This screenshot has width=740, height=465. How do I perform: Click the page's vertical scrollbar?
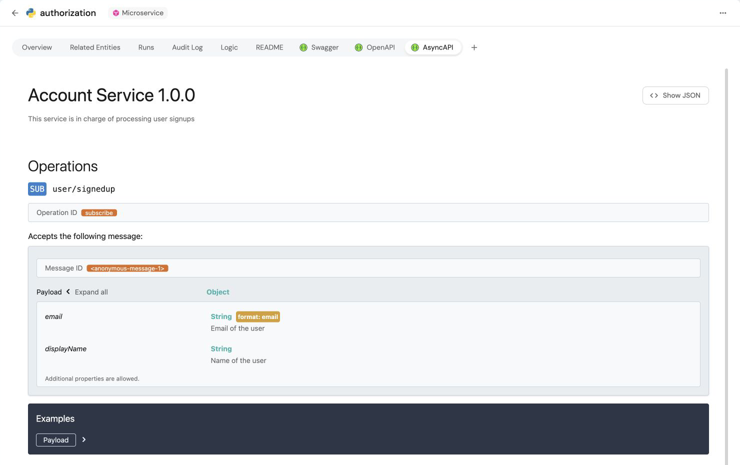click(726, 266)
